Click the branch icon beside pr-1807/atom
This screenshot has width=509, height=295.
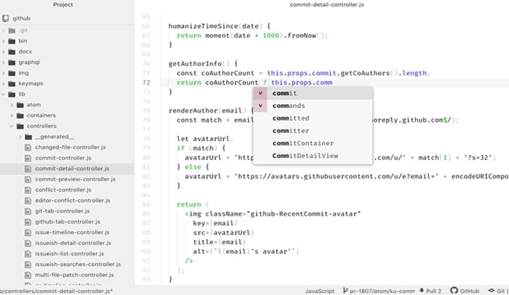(345, 291)
